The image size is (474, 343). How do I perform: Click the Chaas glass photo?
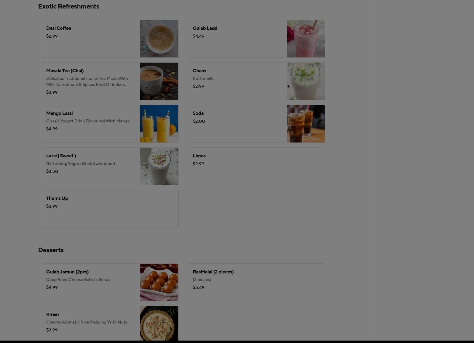click(x=306, y=81)
